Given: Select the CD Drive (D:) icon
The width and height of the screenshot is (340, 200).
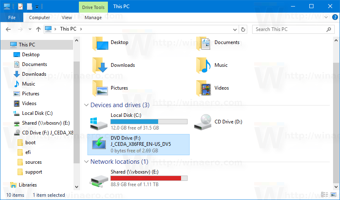Looking at the screenshot, I should [x=203, y=122].
